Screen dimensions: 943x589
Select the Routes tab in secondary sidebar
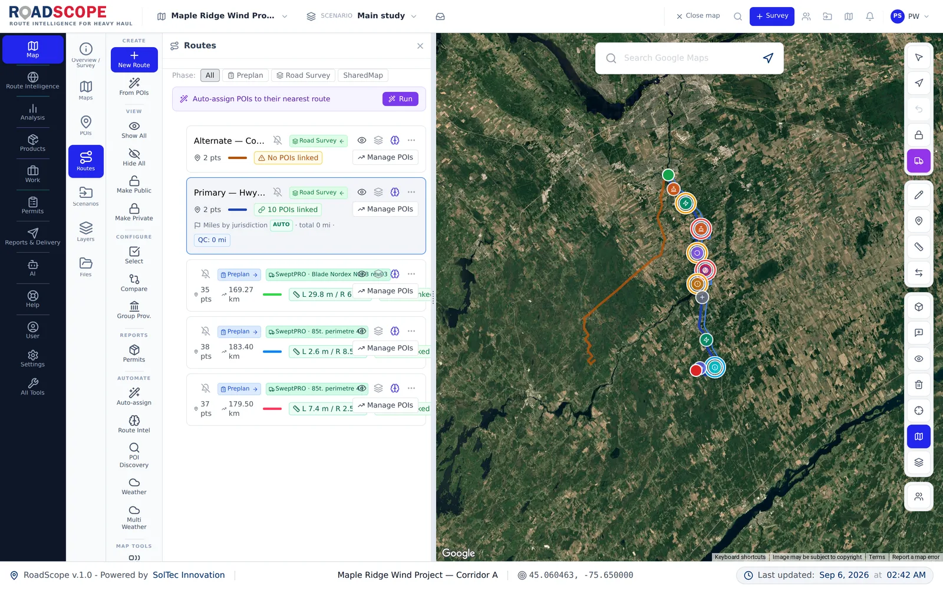point(85,161)
